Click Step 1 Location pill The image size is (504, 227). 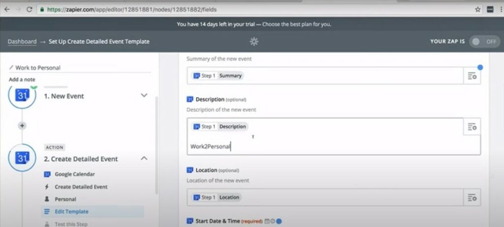pyautogui.click(x=217, y=197)
